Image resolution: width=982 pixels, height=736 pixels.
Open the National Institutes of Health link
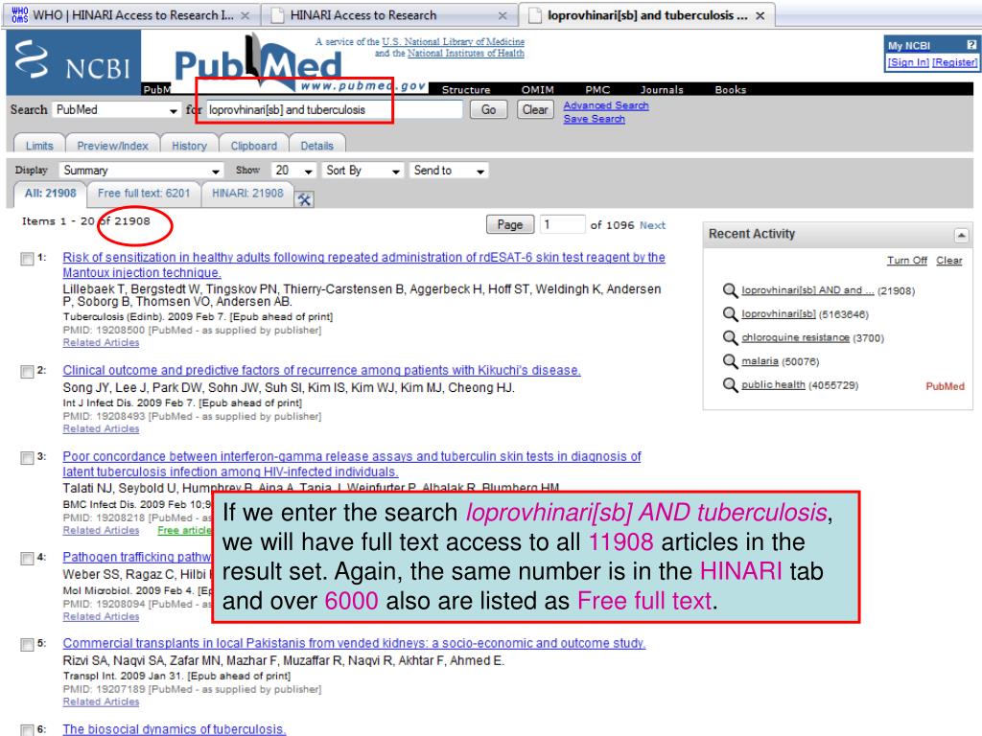(466, 54)
